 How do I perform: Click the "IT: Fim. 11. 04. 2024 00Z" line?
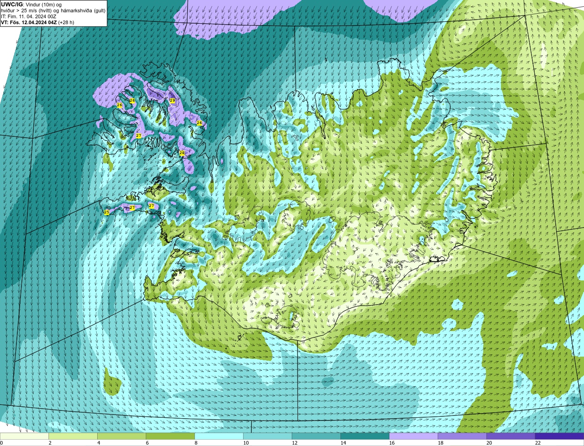click(29, 16)
